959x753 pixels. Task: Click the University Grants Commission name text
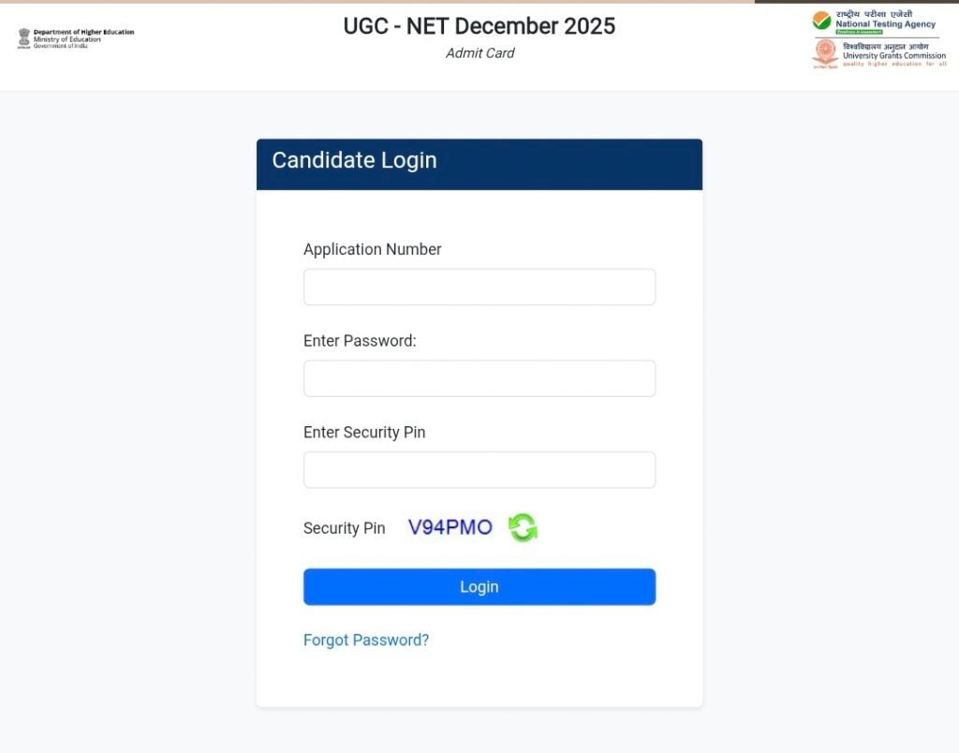[894, 55]
